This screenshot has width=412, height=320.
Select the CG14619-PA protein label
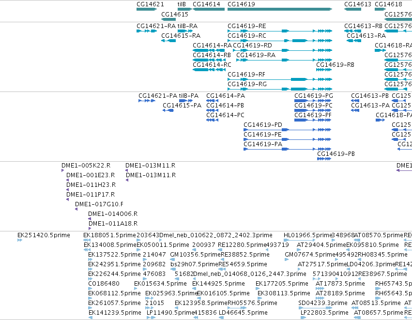[263, 144]
